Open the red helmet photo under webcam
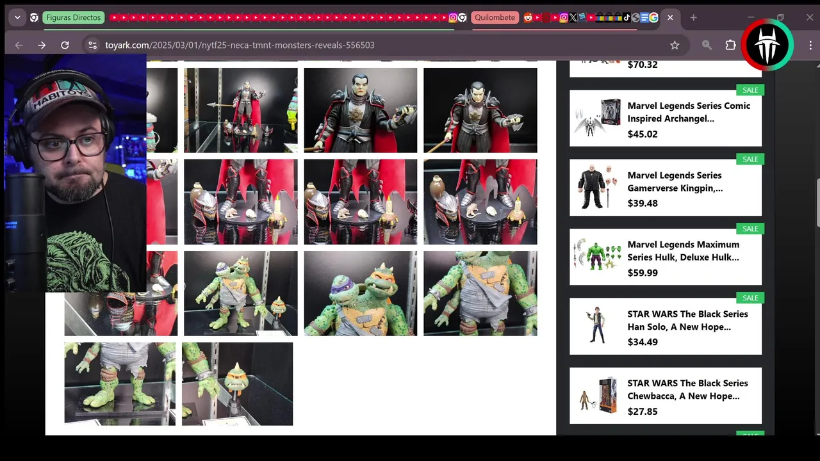This screenshot has height=461, width=820. [121, 314]
